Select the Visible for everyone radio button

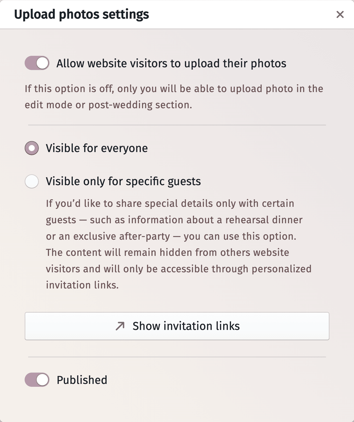click(32, 148)
